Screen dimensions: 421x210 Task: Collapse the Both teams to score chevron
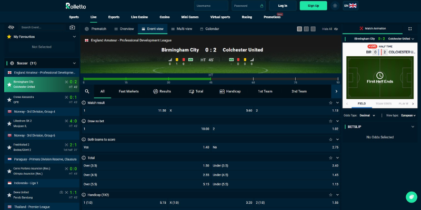(337, 140)
